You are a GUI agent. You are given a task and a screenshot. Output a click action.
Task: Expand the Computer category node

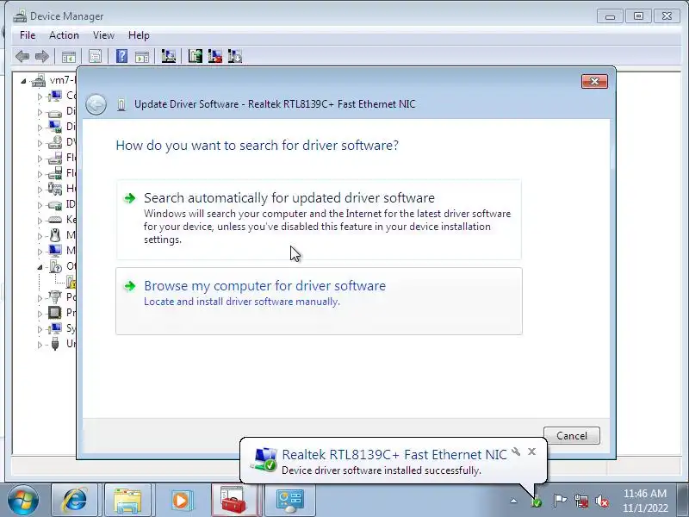click(x=40, y=97)
